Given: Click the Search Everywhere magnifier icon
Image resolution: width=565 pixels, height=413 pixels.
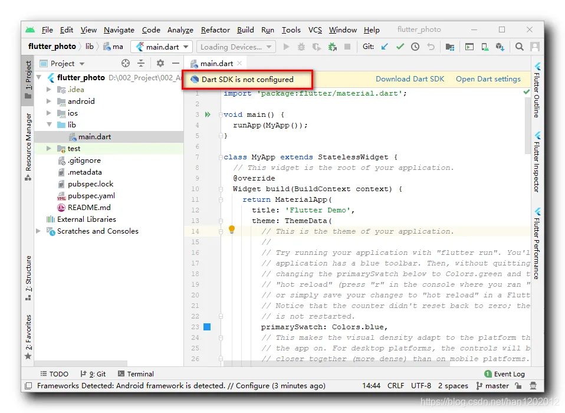Looking at the screenshot, I should 519,47.
